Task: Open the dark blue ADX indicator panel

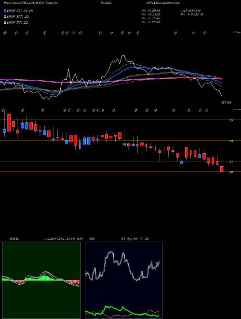Action: [123, 280]
